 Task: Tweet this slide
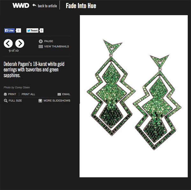32,31
